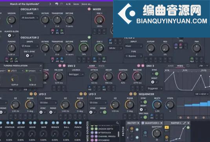Click LFO 3 orange minus button
210x142 pixels.
click(x=131, y=94)
